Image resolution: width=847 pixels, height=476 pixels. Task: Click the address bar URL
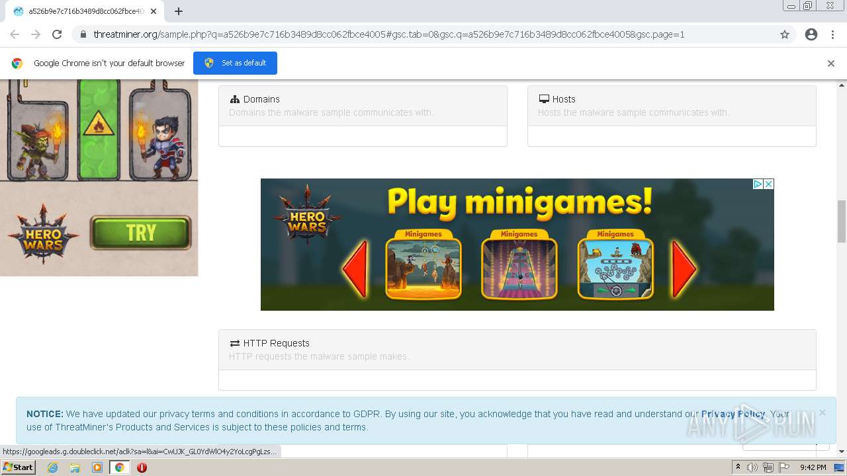click(389, 34)
